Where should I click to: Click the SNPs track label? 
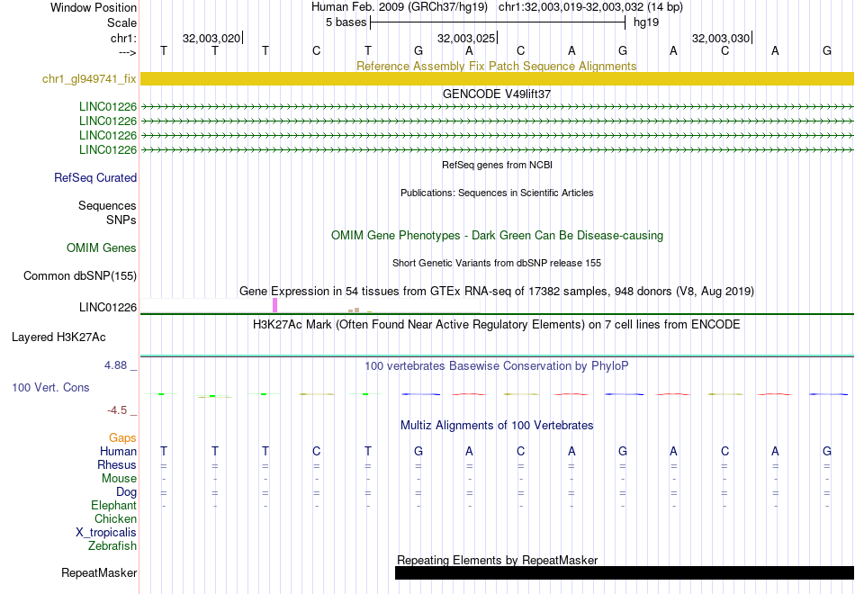[x=121, y=220]
